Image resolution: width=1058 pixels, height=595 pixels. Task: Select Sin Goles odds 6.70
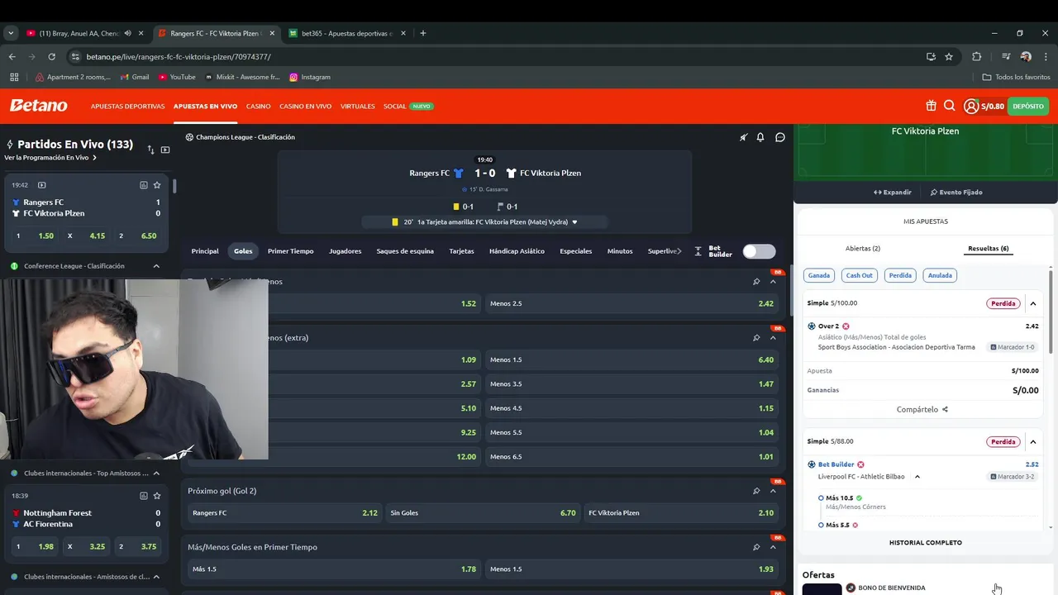(483, 513)
